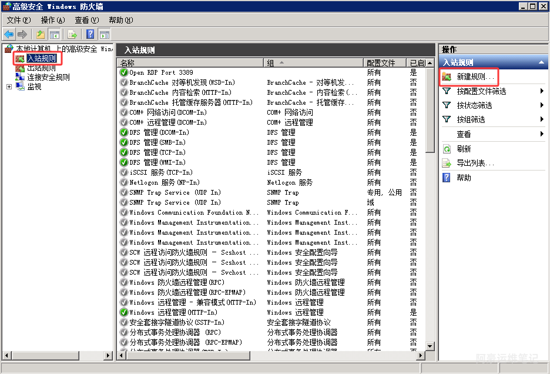
Task: Click the root firewall icon in the tree
Action: [x=9, y=48]
